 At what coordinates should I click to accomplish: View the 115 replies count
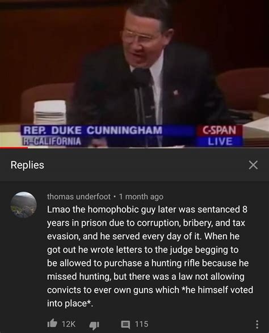coord(141,324)
